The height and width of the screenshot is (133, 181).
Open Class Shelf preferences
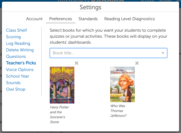[16, 30]
